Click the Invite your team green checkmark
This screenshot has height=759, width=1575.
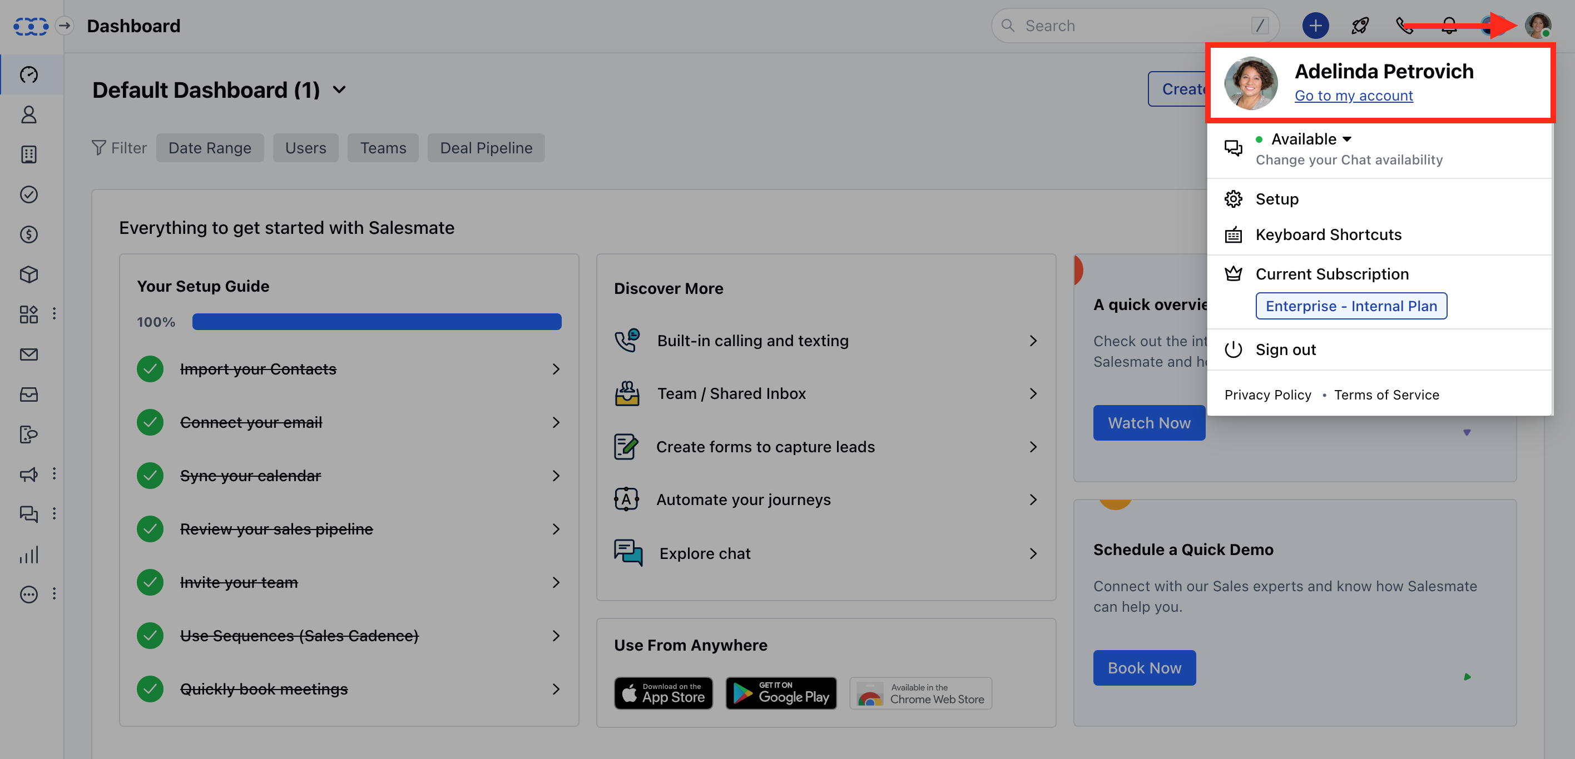click(150, 582)
